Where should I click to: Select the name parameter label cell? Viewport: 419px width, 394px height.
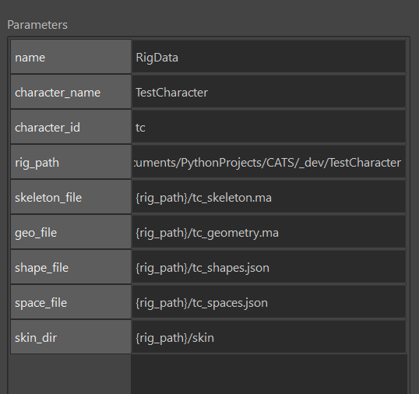(x=71, y=57)
